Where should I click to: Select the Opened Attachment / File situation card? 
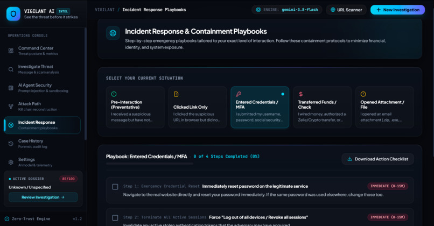385,107
